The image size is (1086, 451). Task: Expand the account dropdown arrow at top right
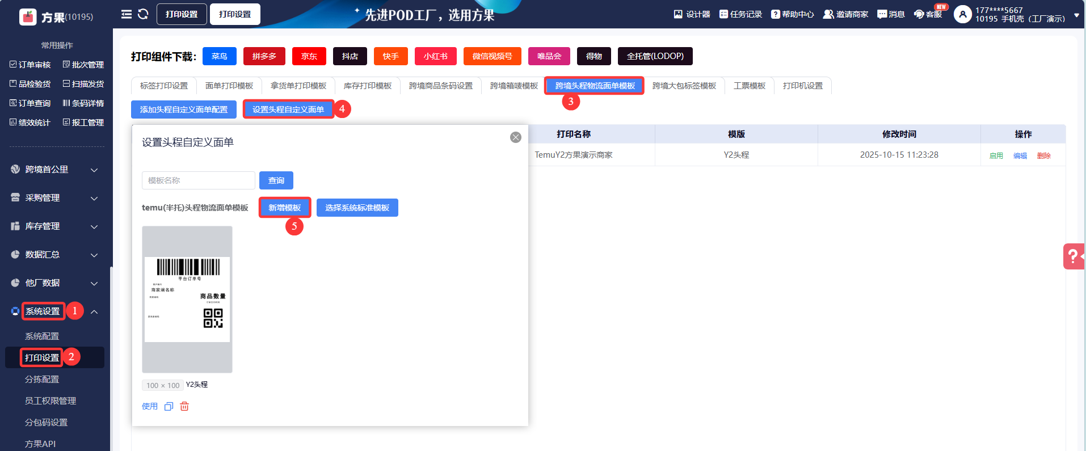(1077, 15)
